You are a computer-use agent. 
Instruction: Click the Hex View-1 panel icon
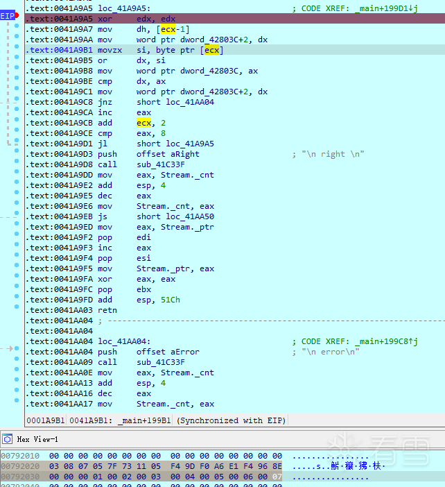(x=7, y=439)
